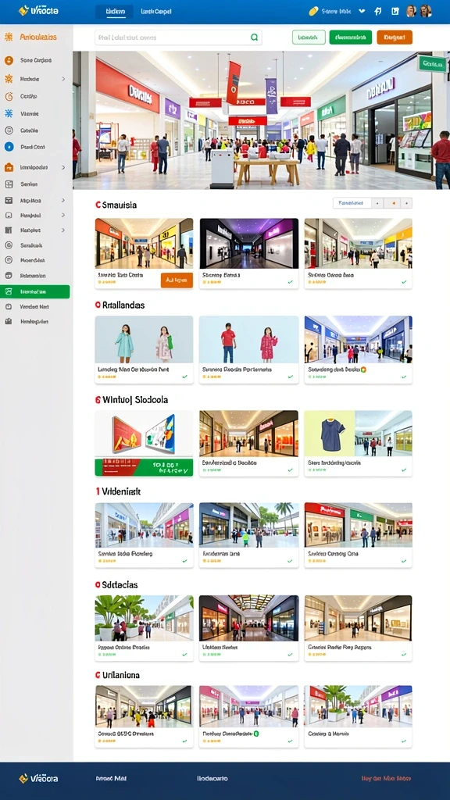
Task: Click the orange button in the top toolbar
Action: (x=395, y=37)
